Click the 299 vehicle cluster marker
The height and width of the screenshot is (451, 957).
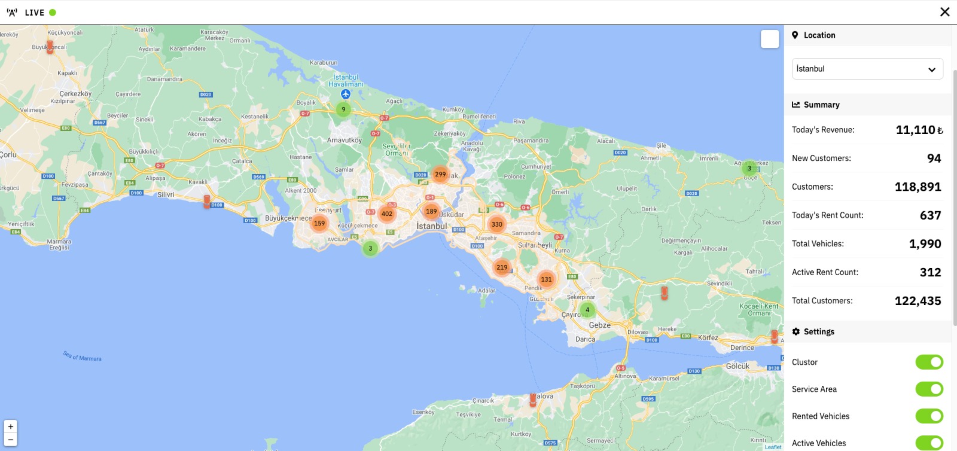(x=440, y=175)
